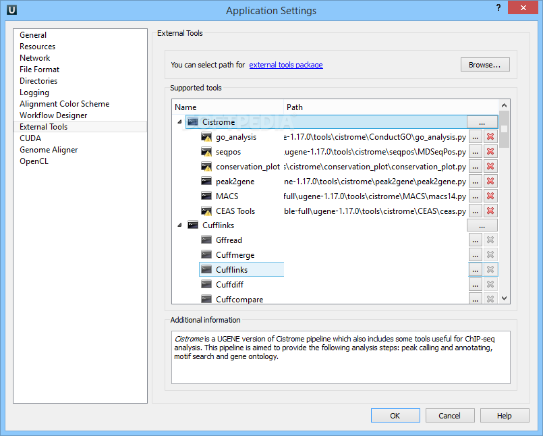Click the go_analysis warning tool icon

point(206,137)
